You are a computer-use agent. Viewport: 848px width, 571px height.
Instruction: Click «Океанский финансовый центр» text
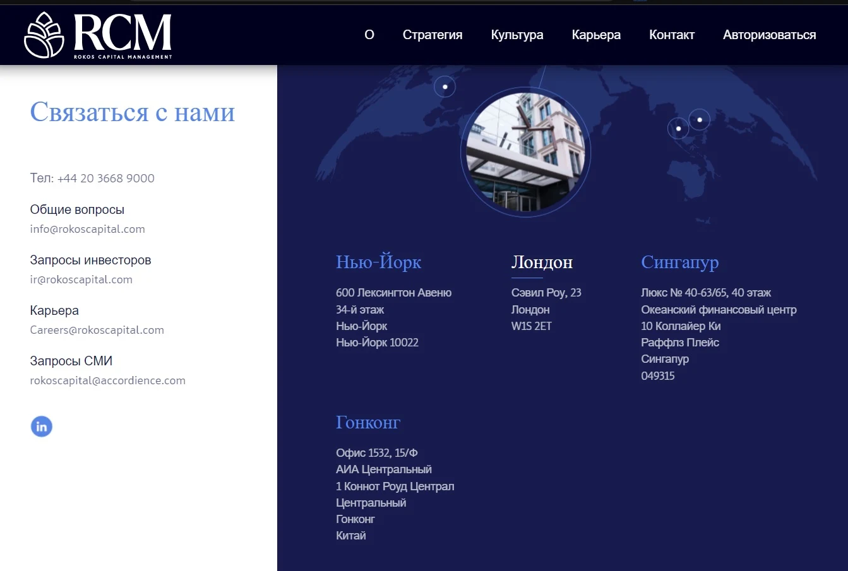[x=719, y=310]
